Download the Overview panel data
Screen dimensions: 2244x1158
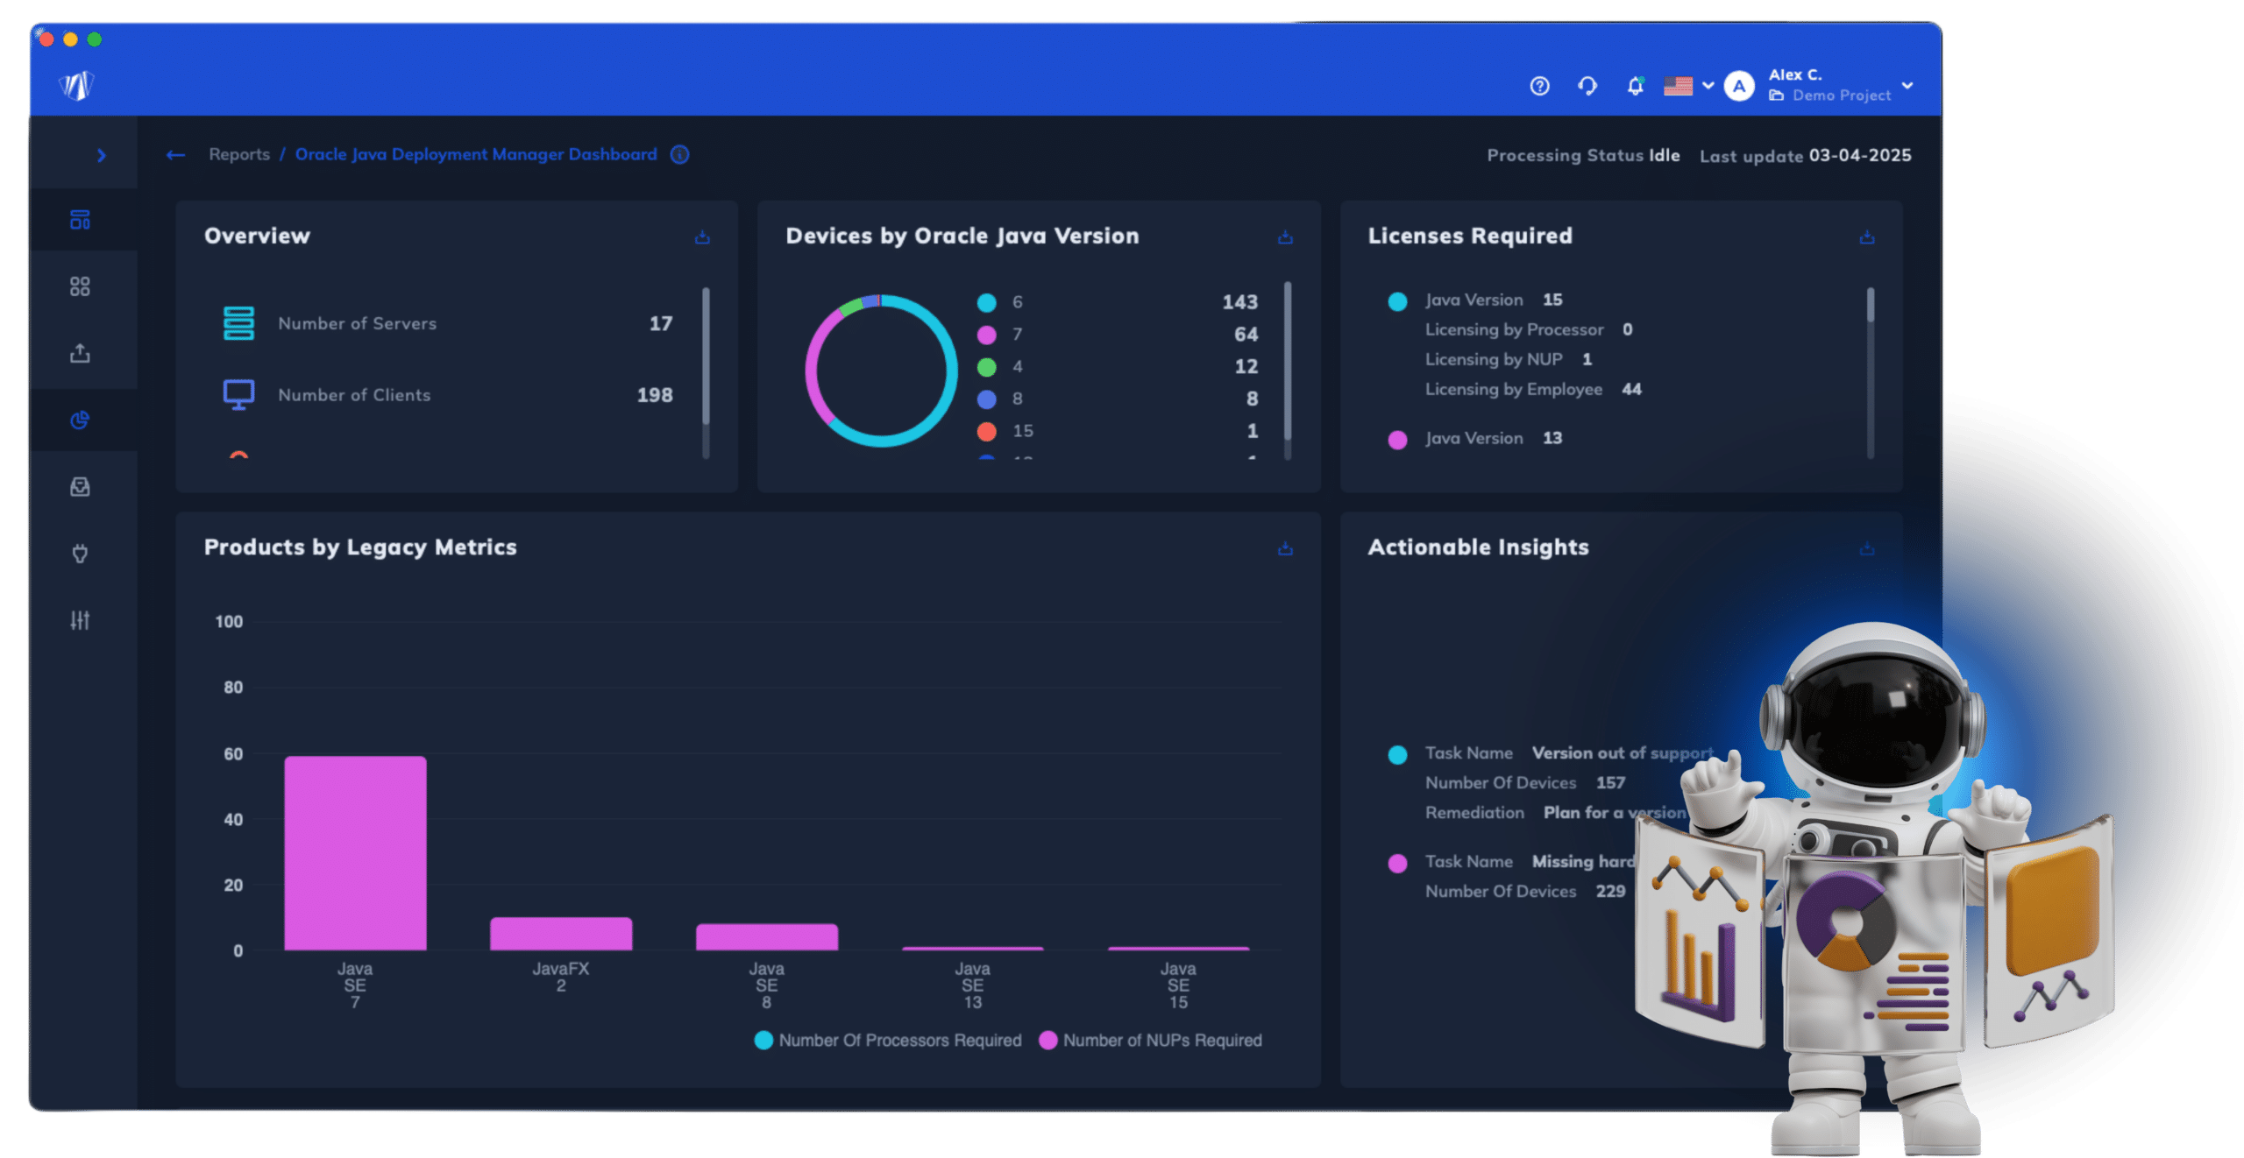click(702, 237)
